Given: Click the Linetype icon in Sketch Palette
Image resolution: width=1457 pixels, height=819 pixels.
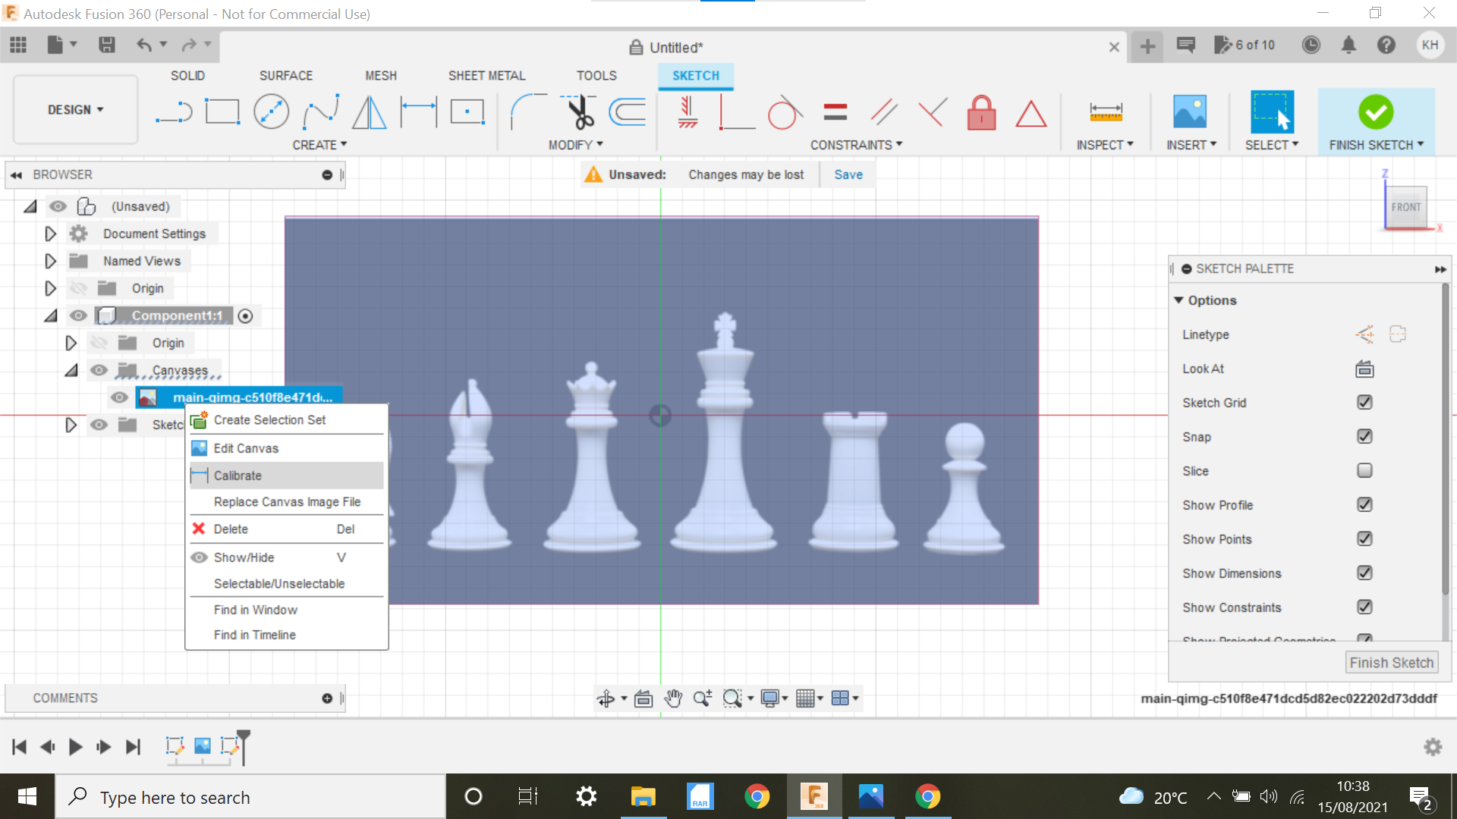Looking at the screenshot, I should tap(1362, 334).
